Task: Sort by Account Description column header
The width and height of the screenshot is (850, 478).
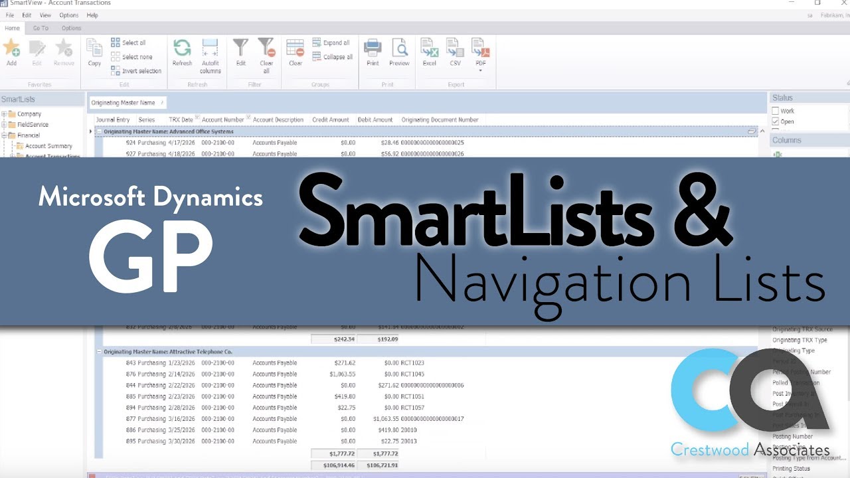Action: [x=278, y=120]
